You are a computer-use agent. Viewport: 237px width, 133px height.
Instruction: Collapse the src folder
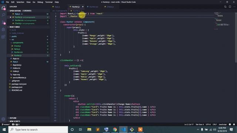pyautogui.click(x=13, y=40)
